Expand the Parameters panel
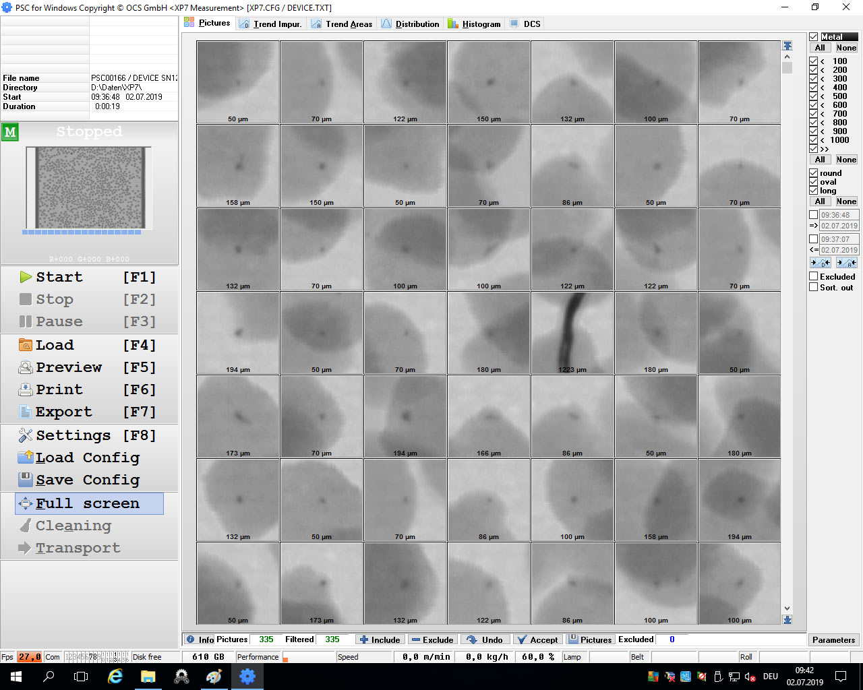The image size is (863, 690). [x=833, y=640]
